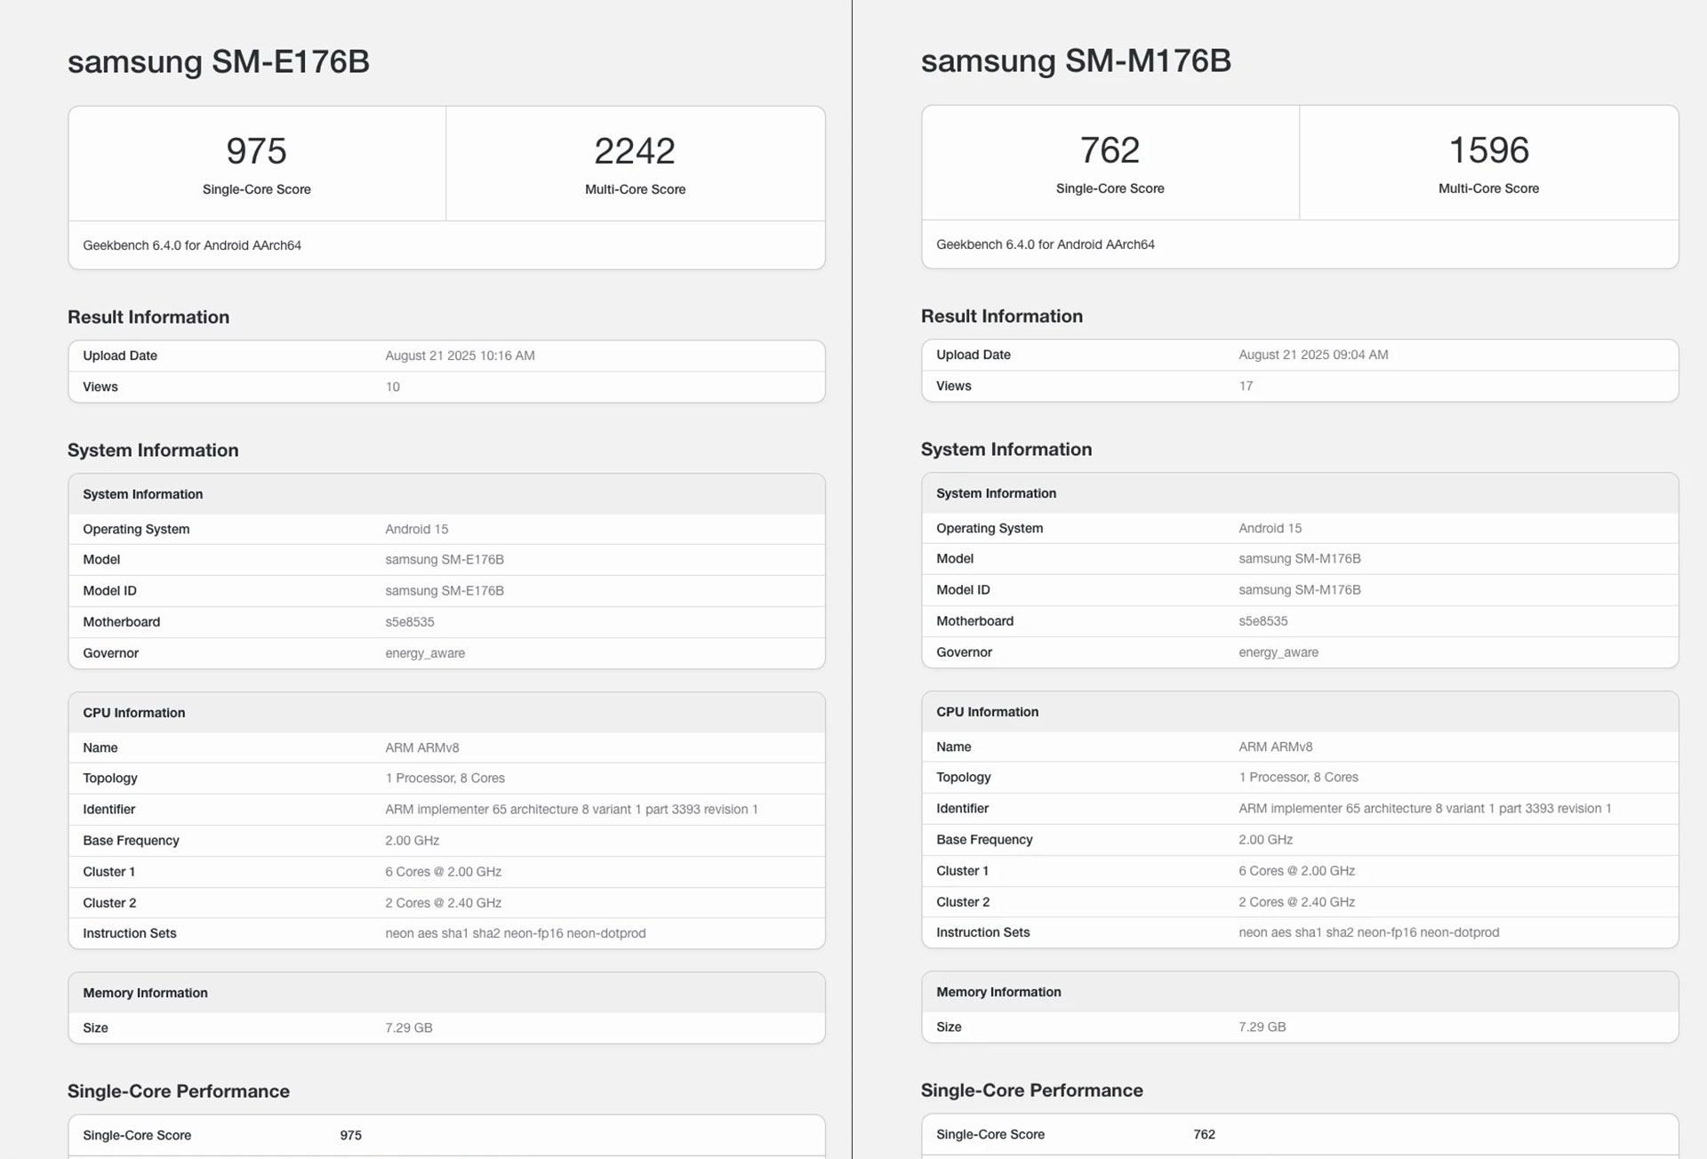Click motherboard s5e8535 in SM-E176B panel
The width and height of the screenshot is (1707, 1159).
(x=410, y=622)
